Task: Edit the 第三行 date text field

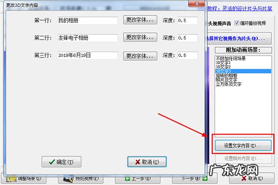Action: pyautogui.click(x=88, y=55)
